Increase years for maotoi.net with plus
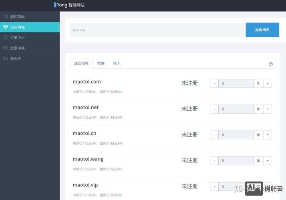286x200 pixels. [x=268, y=109]
